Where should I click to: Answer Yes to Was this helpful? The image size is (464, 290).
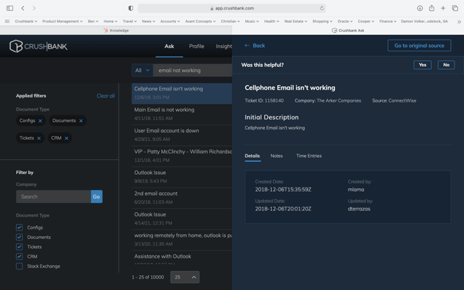point(423,65)
